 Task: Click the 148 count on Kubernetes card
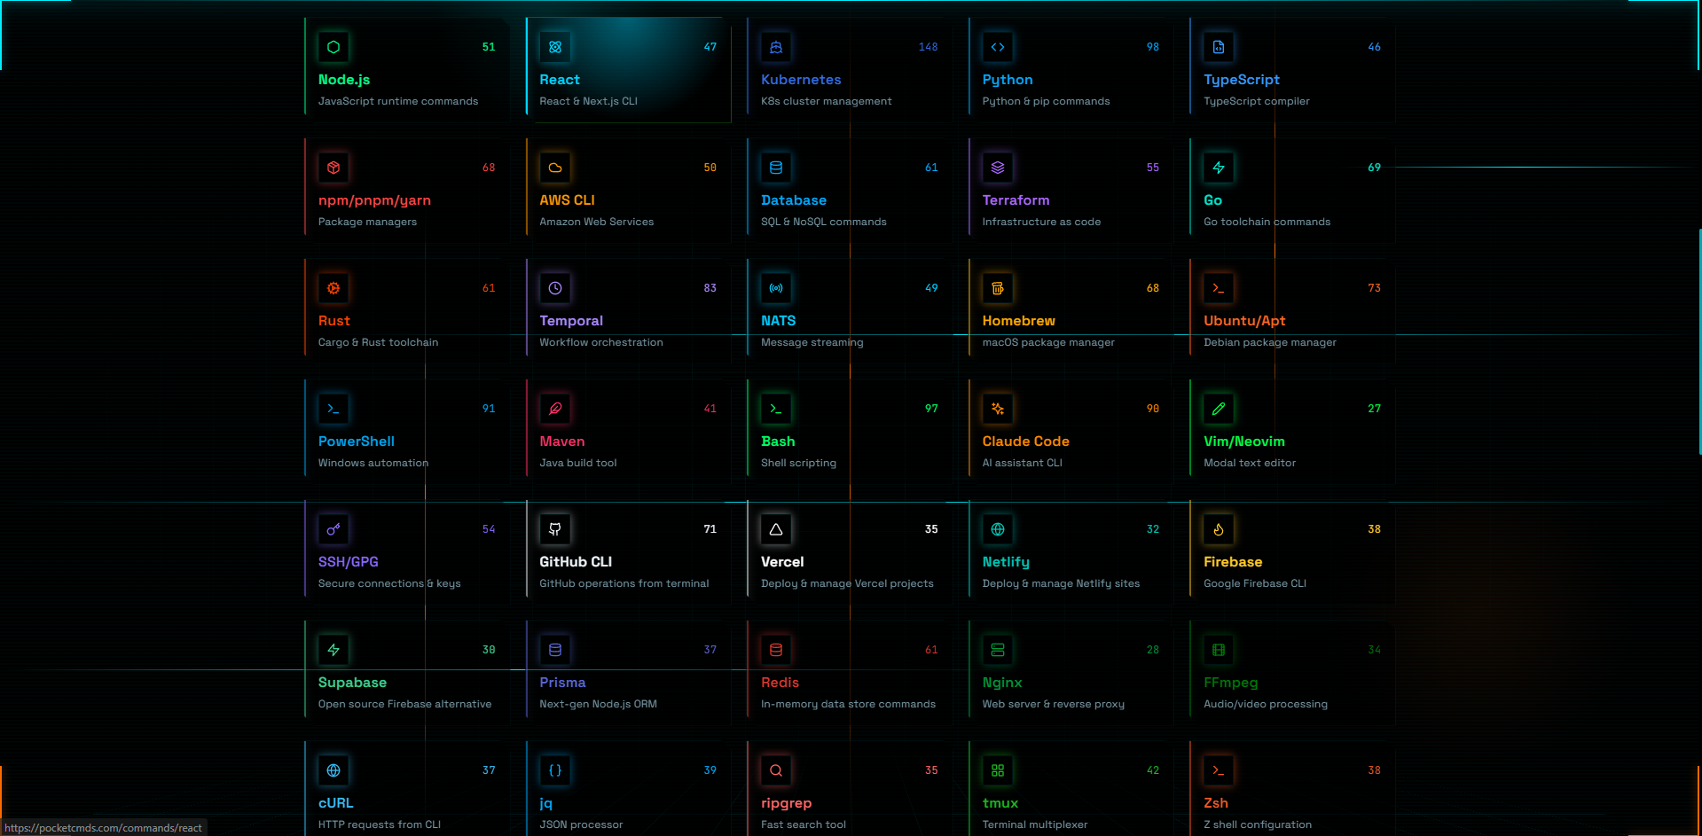coord(929,47)
